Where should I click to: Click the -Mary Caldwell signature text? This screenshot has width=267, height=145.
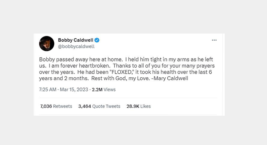(170, 78)
